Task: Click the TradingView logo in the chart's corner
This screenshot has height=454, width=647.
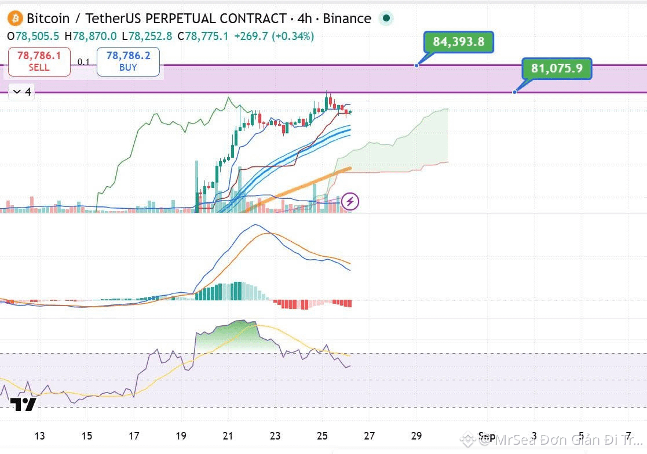Action: (23, 405)
